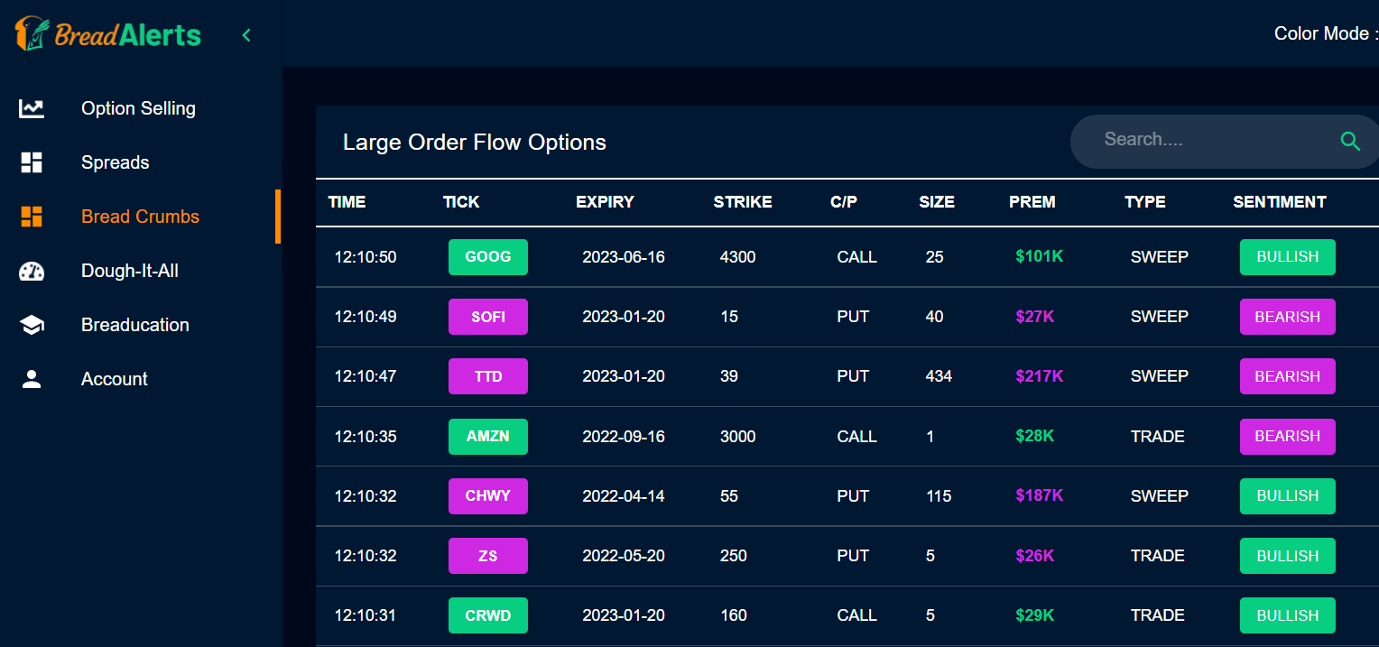This screenshot has height=647, width=1379.
Task: Open the Option Selling menu item
Action: (x=140, y=108)
